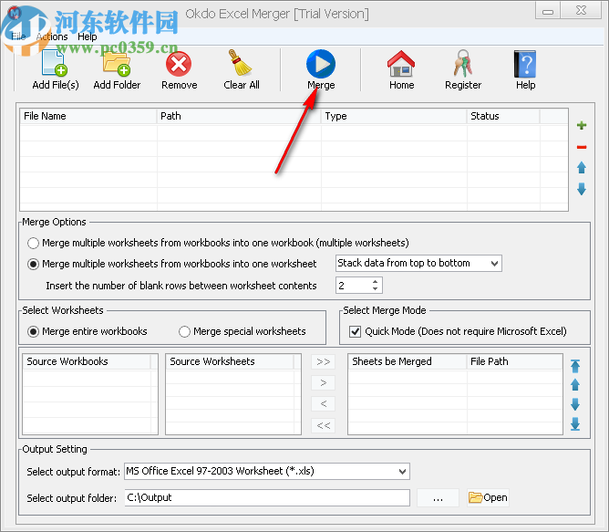This screenshot has width=609, height=532.
Task: Minimize the Okdo Excel Merger window
Action: pos(548,11)
